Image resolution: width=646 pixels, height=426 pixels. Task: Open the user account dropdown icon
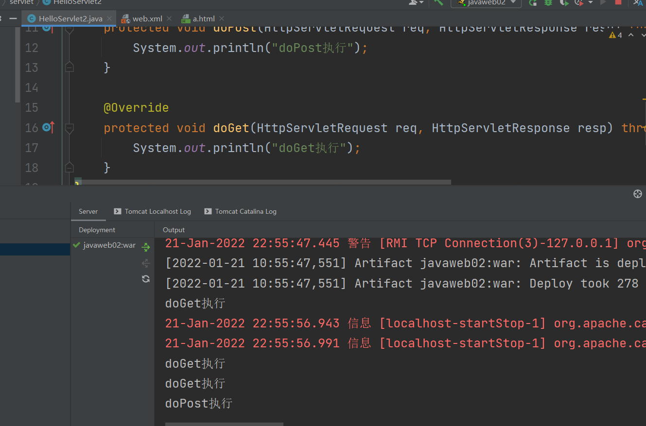tap(416, 2)
